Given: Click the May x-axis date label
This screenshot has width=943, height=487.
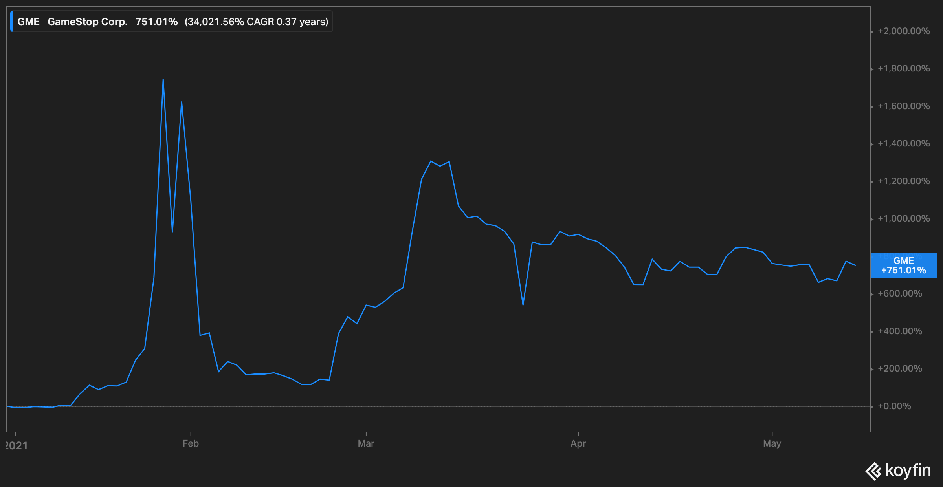Looking at the screenshot, I should point(772,443).
